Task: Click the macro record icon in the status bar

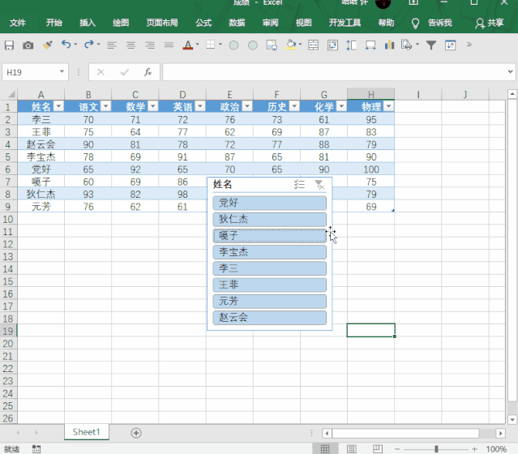Action: tap(36, 448)
